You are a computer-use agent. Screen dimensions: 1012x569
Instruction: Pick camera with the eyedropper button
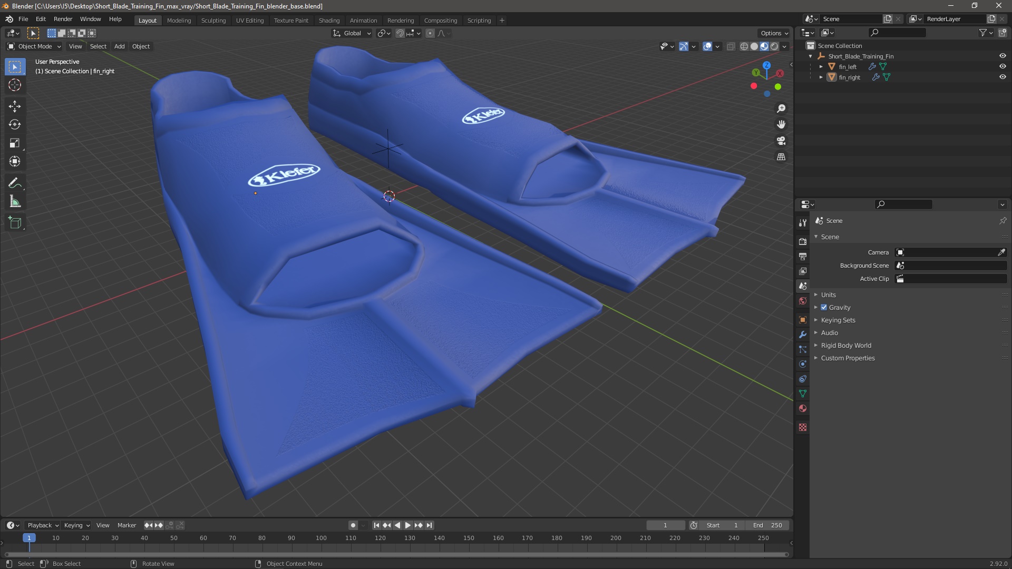(1001, 252)
